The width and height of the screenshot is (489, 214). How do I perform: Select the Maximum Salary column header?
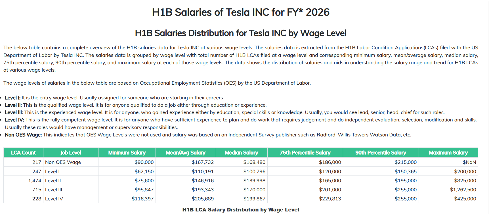pyautogui.click(x=448, y=153)
